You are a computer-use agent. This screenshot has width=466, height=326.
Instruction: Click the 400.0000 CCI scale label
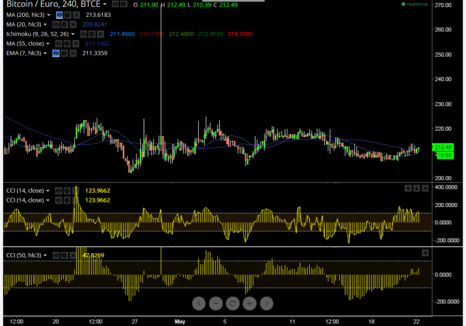click(x=446, y=187)
